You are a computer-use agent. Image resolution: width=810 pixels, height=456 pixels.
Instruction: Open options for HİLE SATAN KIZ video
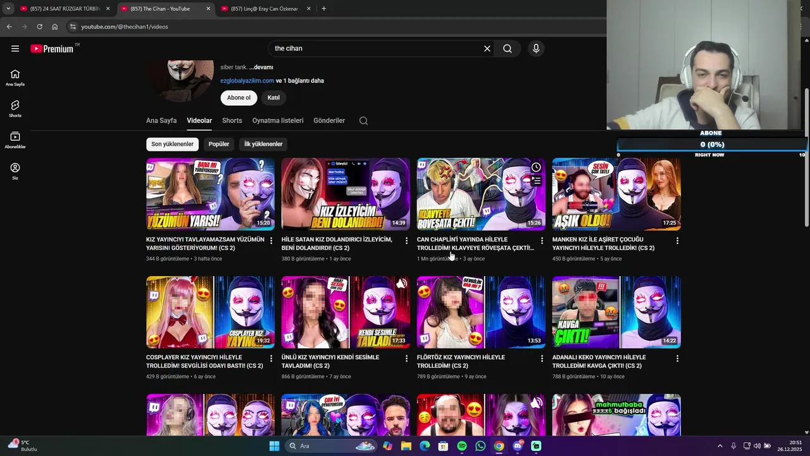(x=407, y=241)
